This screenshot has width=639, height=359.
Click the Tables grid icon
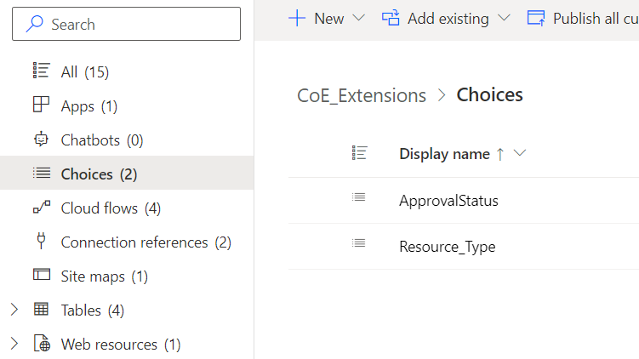click(41, 310)
